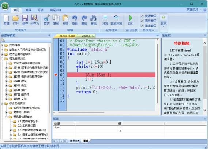This screenshot has width=208, height=149.
Task: Toggle 资源窗口 checkbox
Action: [x=142, y=16]
